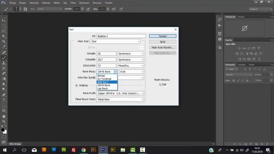This screenshot has height=154, width=274.
Task: Switch to the Histogram tab
Action: 230,17
